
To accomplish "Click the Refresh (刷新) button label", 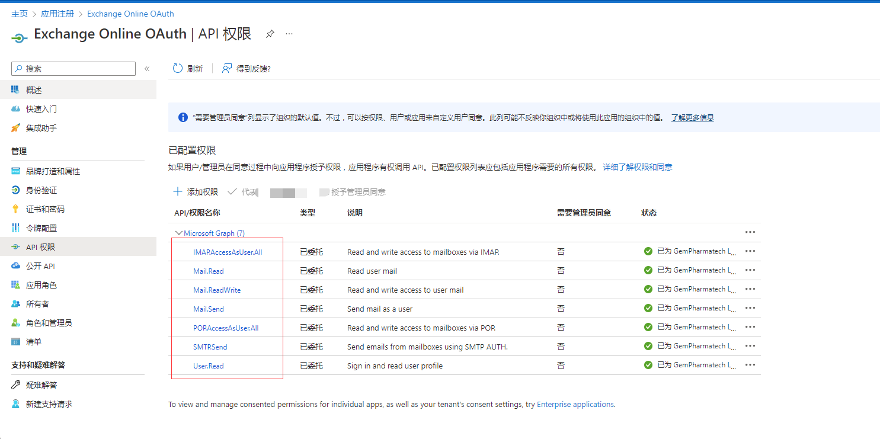I will point(195,69).
